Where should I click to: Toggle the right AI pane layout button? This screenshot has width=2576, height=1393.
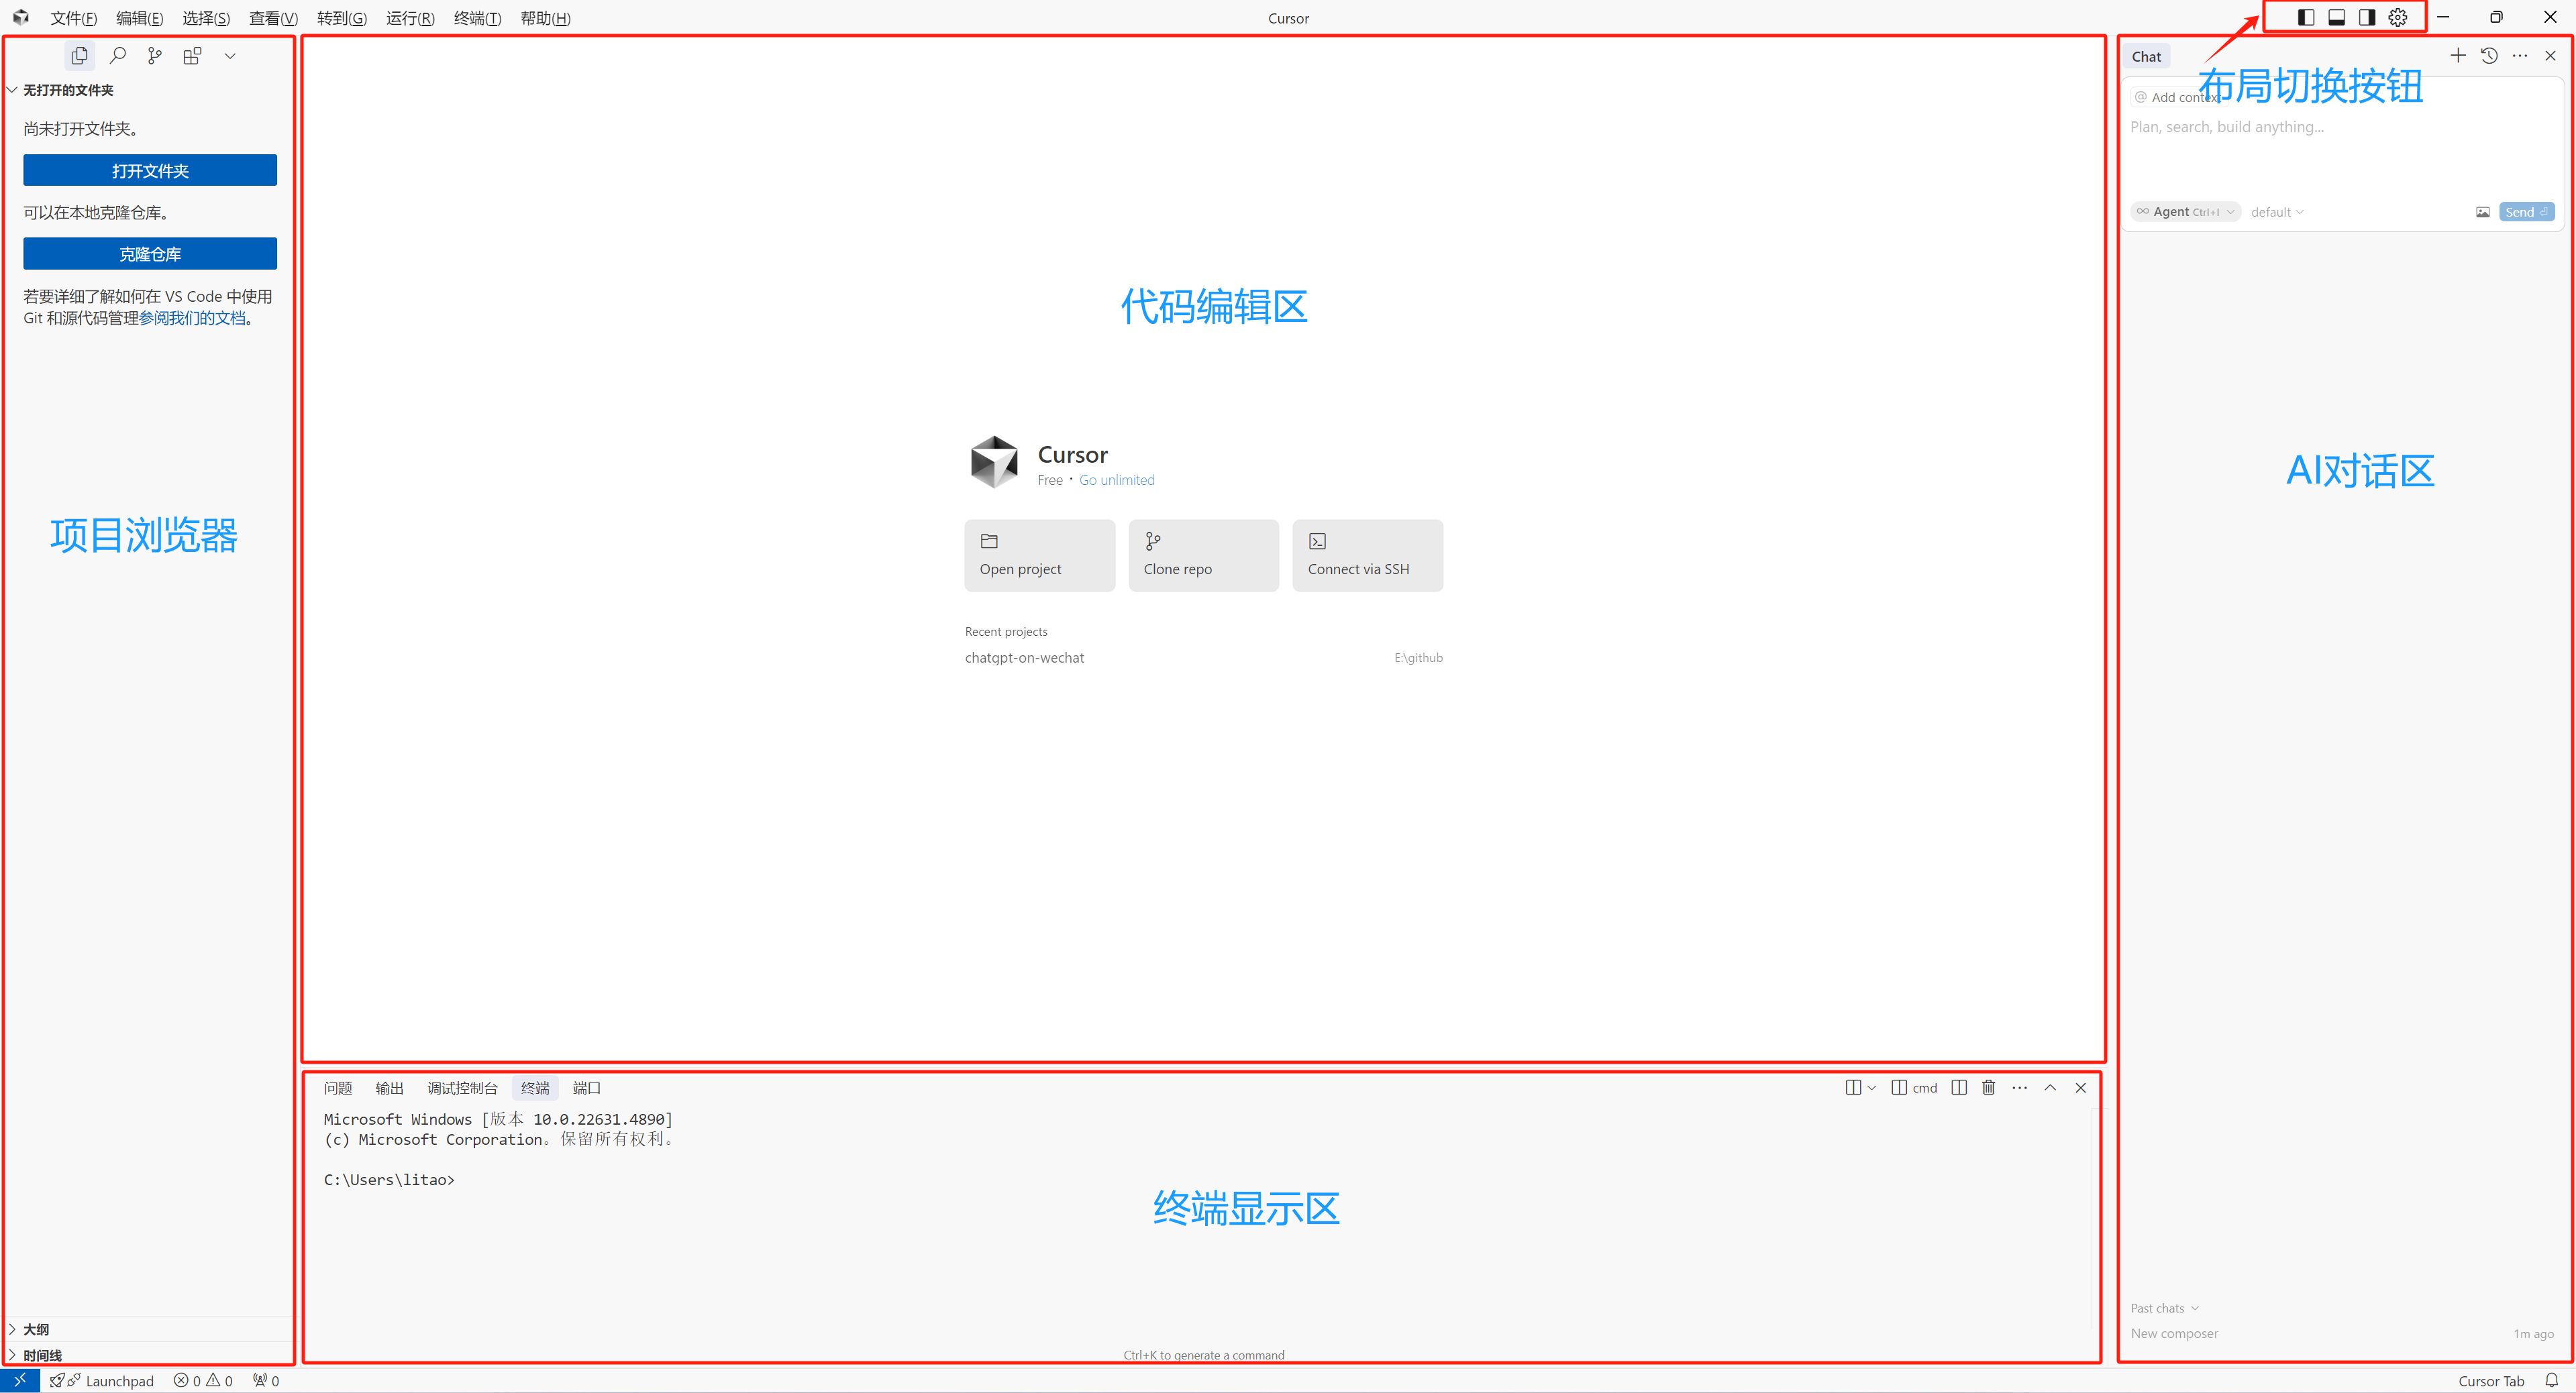[x=2366, y=17]
